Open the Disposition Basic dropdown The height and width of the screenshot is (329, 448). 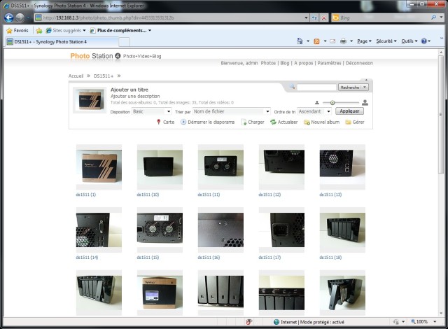(x=151, y=111)
